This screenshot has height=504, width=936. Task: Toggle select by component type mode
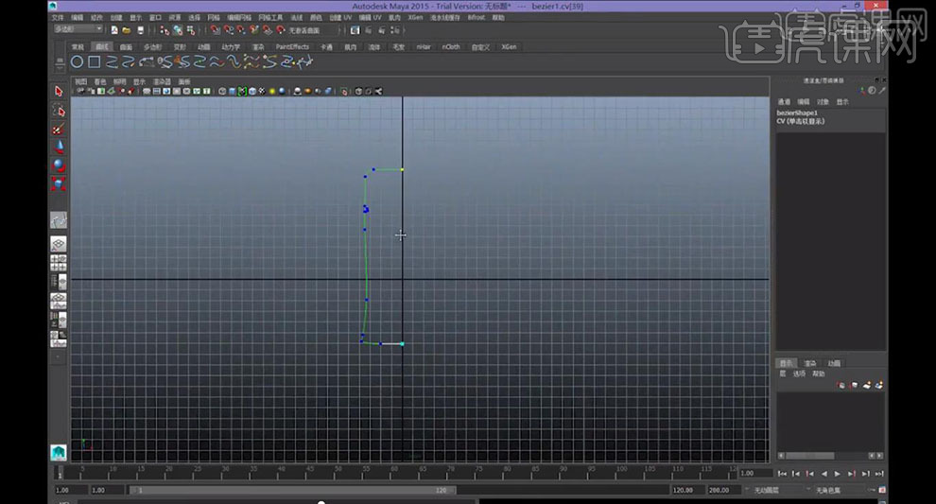[x=190, y=30]
